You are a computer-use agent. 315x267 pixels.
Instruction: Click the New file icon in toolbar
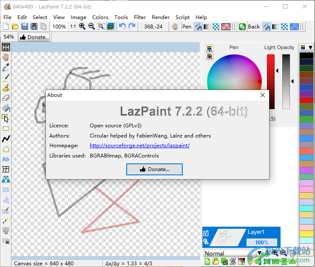pos(6,26)
